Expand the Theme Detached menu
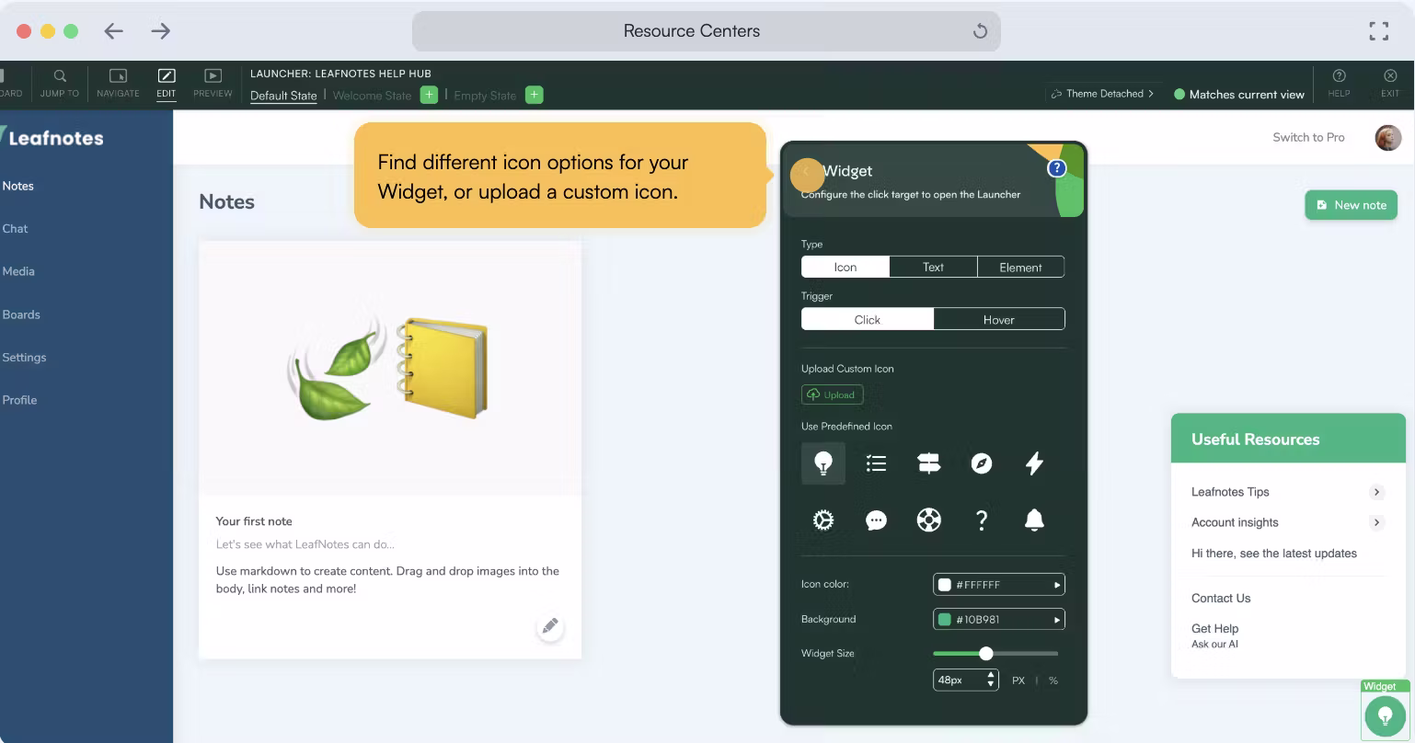Screen dimensions: 1415x743 (x=1102, y=94)
